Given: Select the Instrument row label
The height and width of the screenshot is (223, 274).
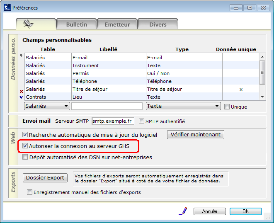Looking at the screenshot, I should [109, 65].
